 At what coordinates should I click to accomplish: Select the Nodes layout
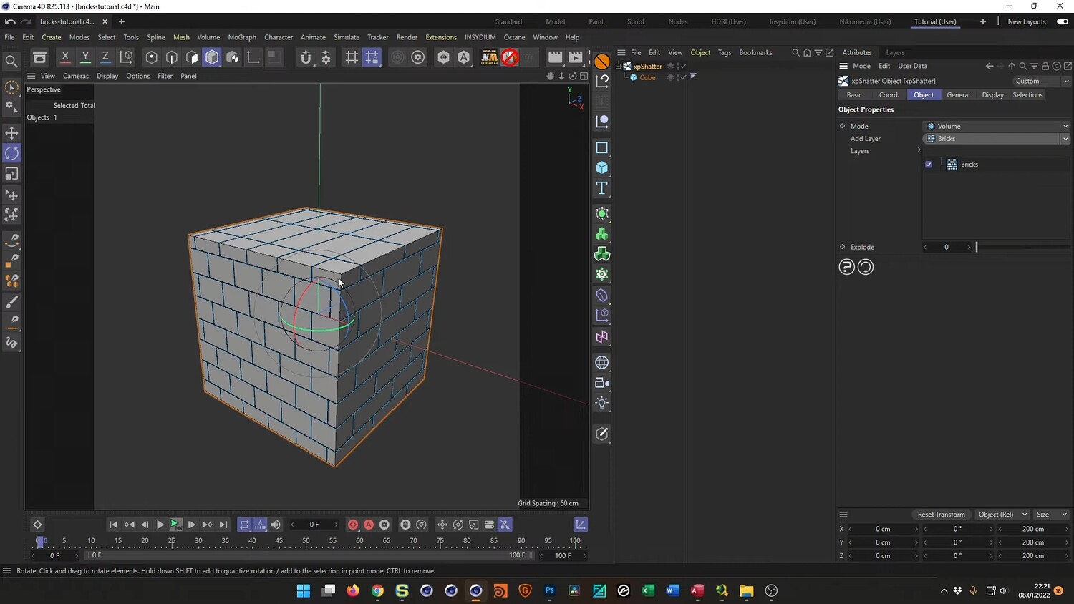coord(677,21)
